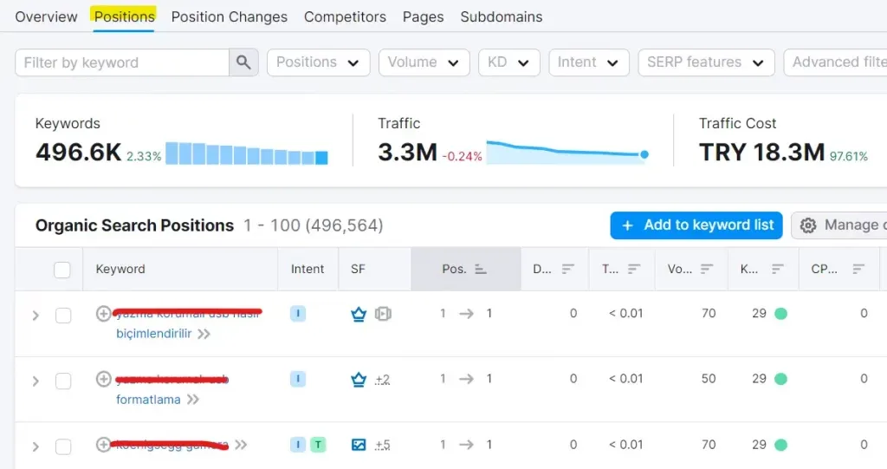Click the 3.3M traffic value

click(x=407, y=153)
